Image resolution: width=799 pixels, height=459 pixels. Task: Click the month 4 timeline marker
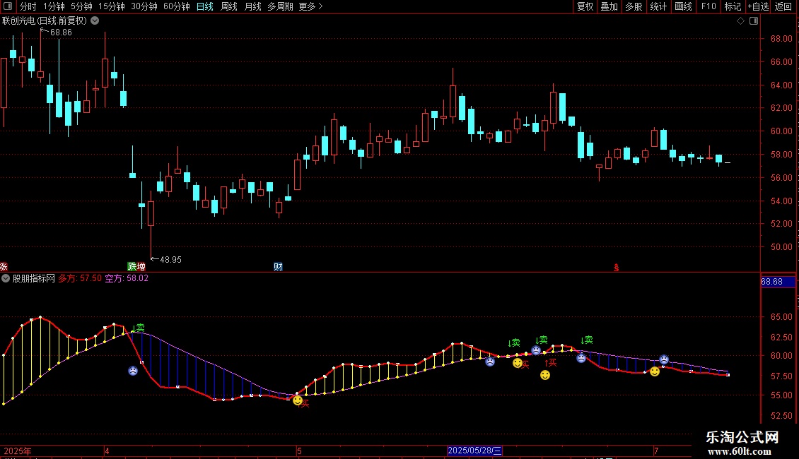tap(107, 451)
